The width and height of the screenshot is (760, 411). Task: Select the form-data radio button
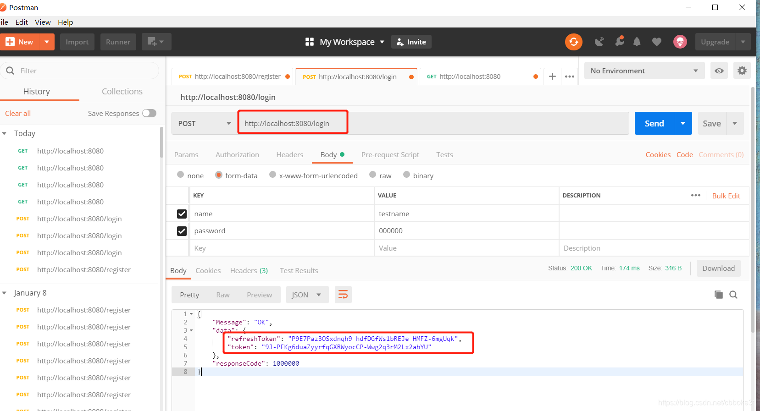(x=218, y=175)
